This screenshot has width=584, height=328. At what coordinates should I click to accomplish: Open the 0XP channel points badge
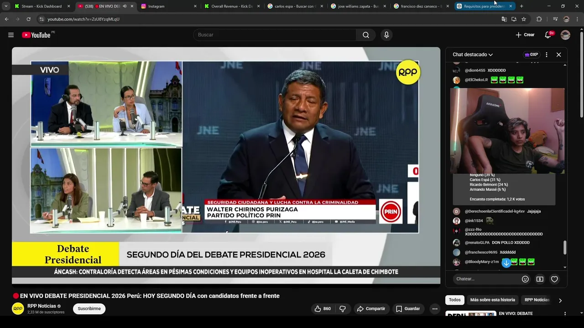point(532,55)
